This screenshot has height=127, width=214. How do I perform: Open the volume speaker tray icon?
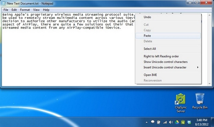(x=171, y=122)
